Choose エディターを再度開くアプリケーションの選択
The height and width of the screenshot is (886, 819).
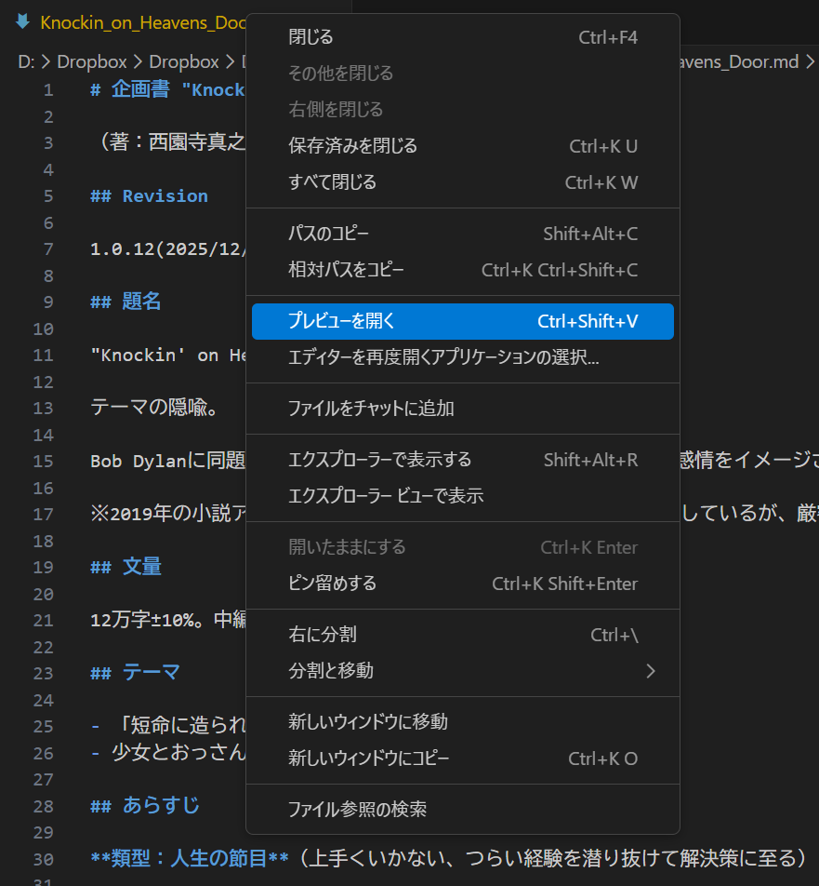coord(443,357)
